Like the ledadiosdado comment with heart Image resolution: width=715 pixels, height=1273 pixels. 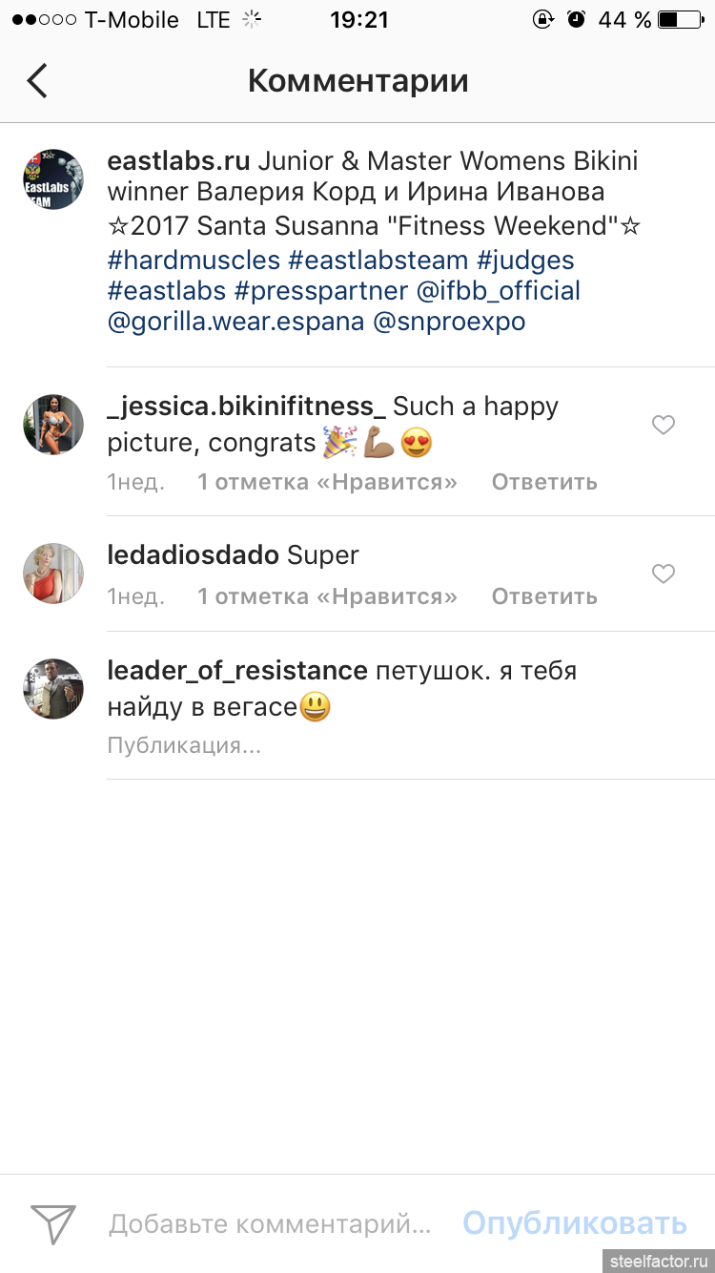pyautogui.click(x=664, y=574)
